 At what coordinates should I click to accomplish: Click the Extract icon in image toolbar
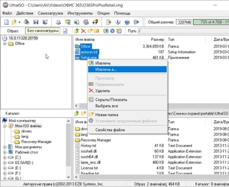106,31
